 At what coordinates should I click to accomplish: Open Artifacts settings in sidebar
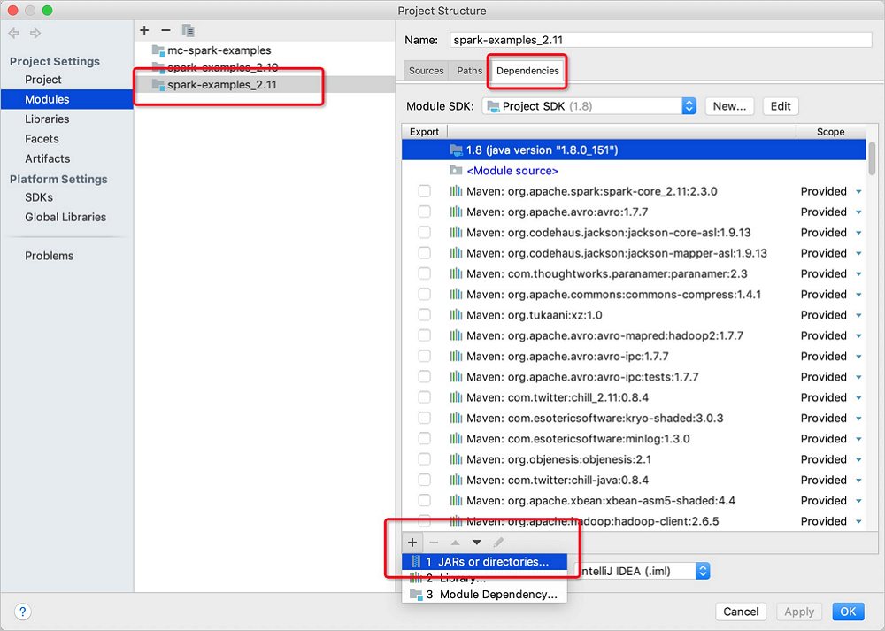pyautogui.click(x=48, y=158)
